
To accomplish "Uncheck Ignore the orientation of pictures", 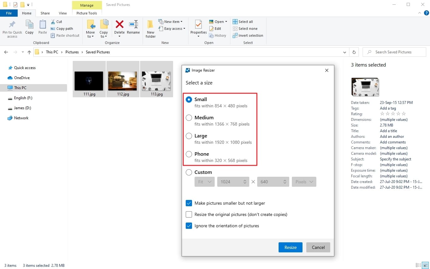I will [x=189, y=226].
